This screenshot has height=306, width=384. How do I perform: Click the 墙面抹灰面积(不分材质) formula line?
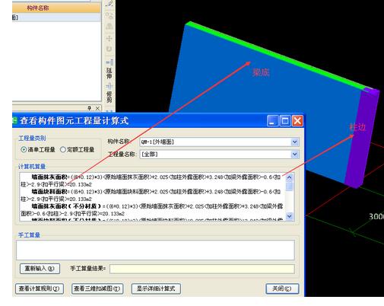[x=152, y=209]
